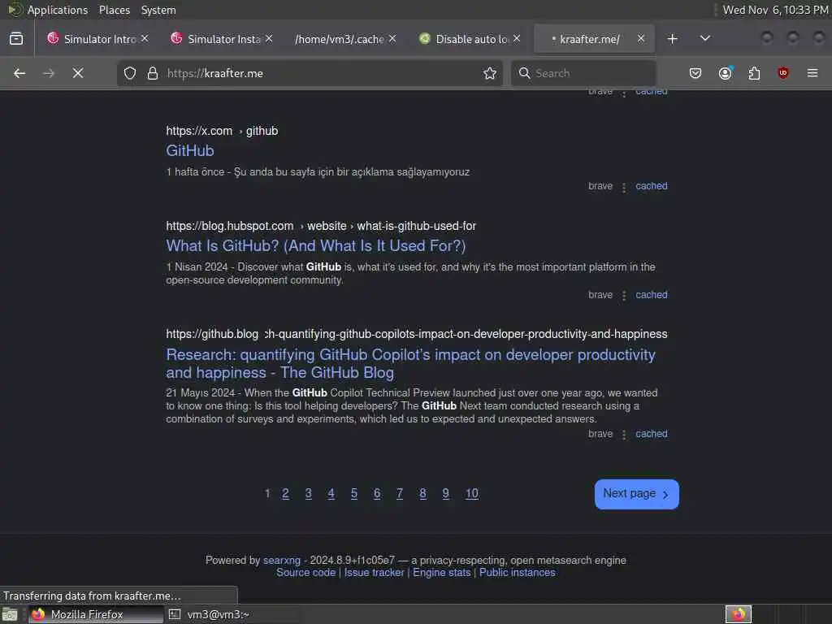This screenshot has width=832, height=624.
Task: Open Firefox account menu
Action: [725, 73]
